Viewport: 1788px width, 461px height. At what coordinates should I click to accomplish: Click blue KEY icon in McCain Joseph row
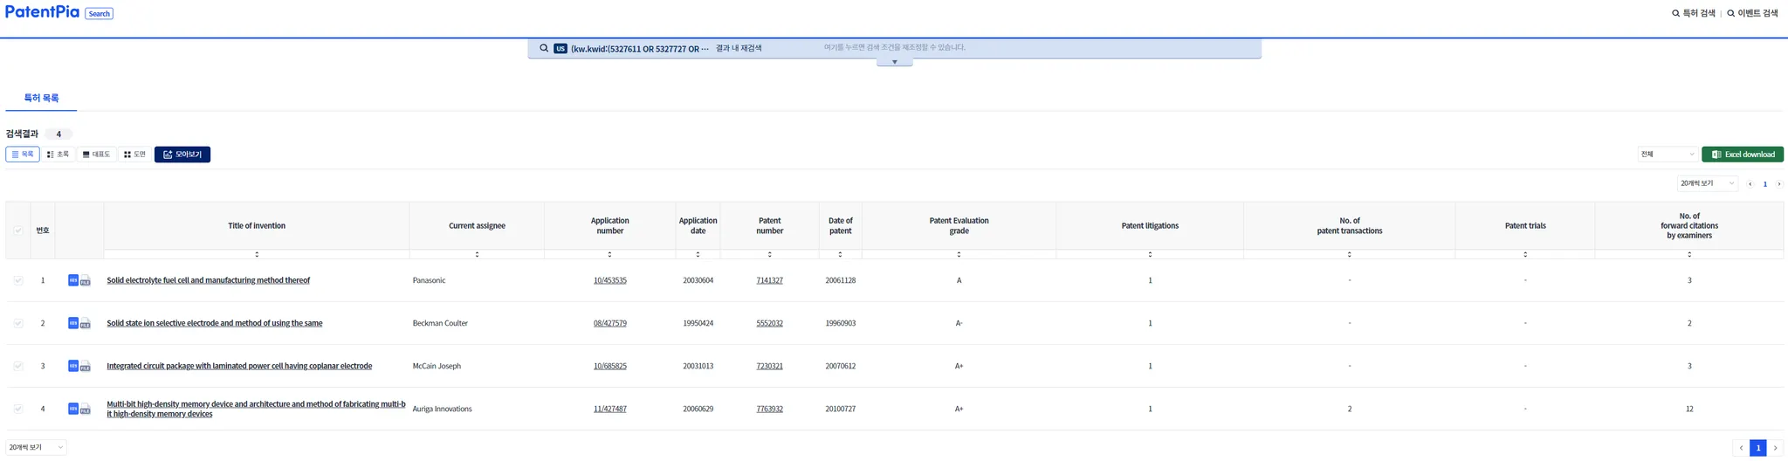click(x=73, y=366)
